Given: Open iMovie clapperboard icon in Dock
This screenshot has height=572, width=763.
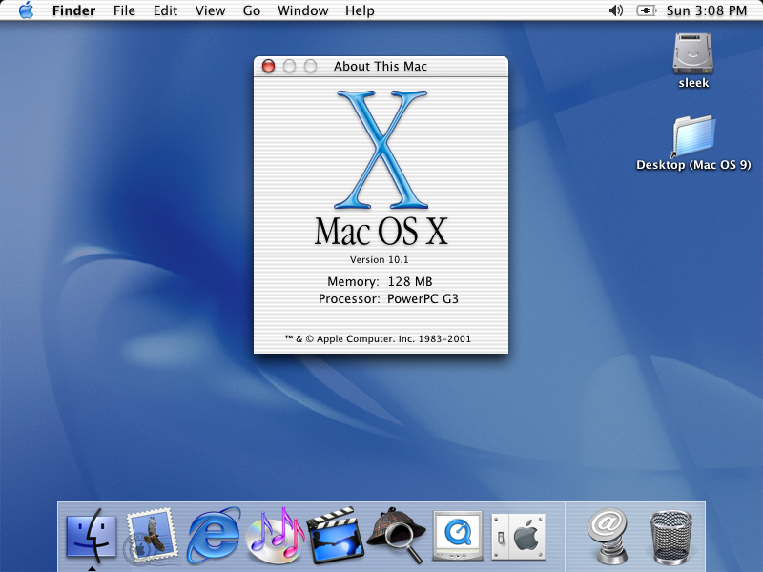Looking at the screenshot, I should click(336, 535).
